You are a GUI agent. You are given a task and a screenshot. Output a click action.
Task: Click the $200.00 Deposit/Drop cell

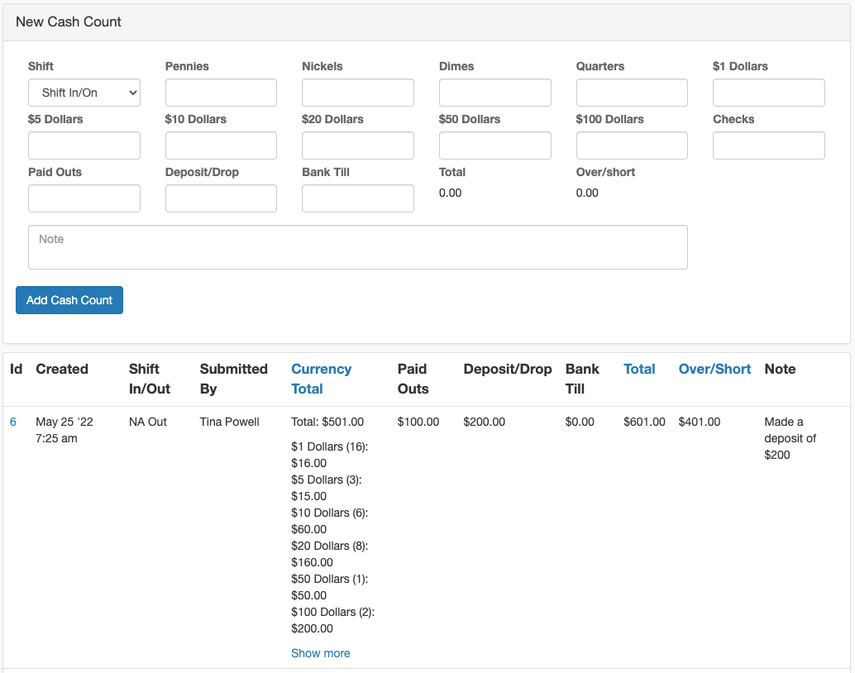pyautogui.click(x=485, y=422)
